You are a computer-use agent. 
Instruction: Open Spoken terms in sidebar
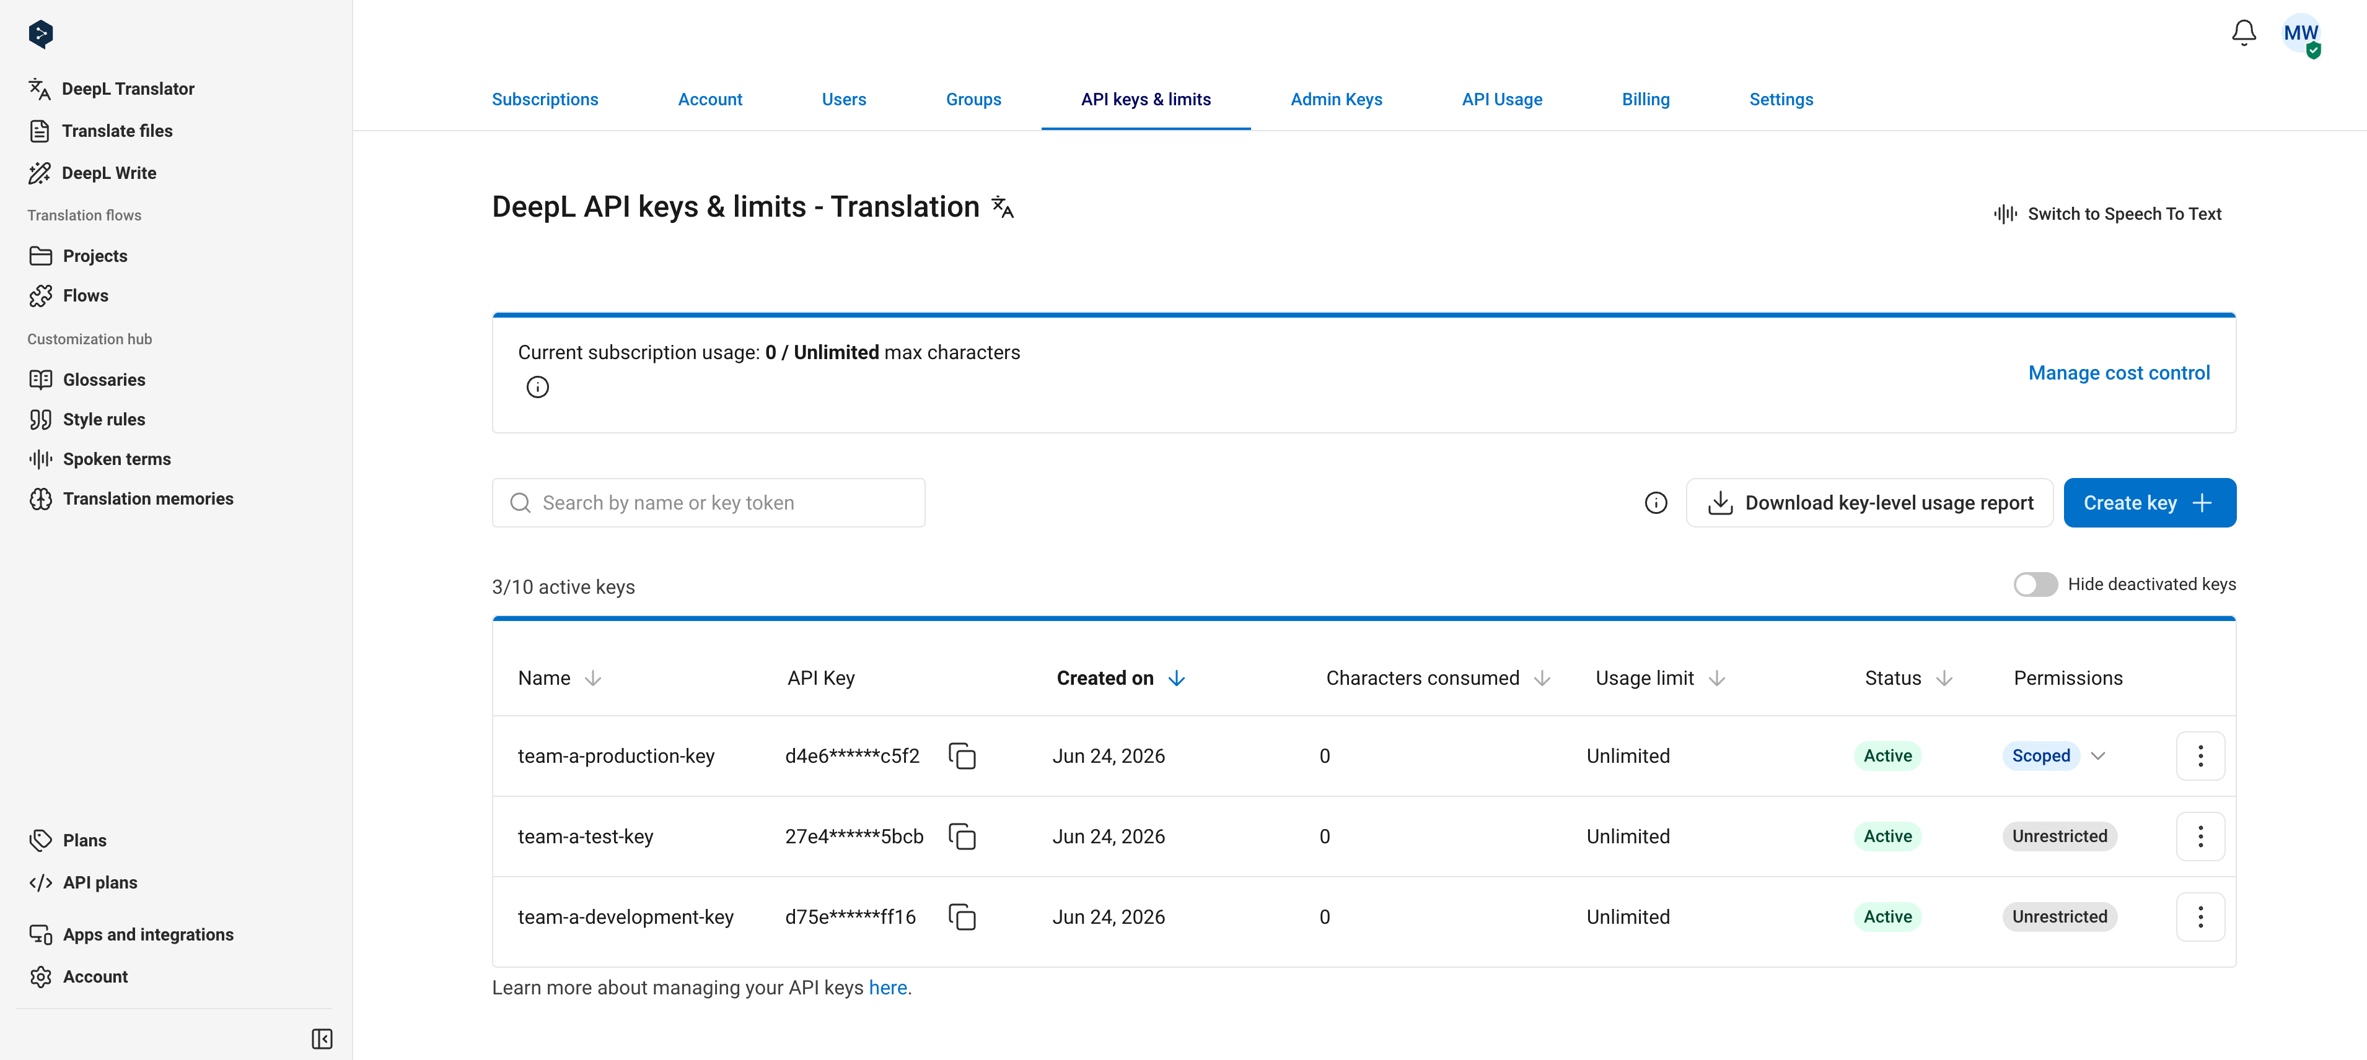click(100, 459)
